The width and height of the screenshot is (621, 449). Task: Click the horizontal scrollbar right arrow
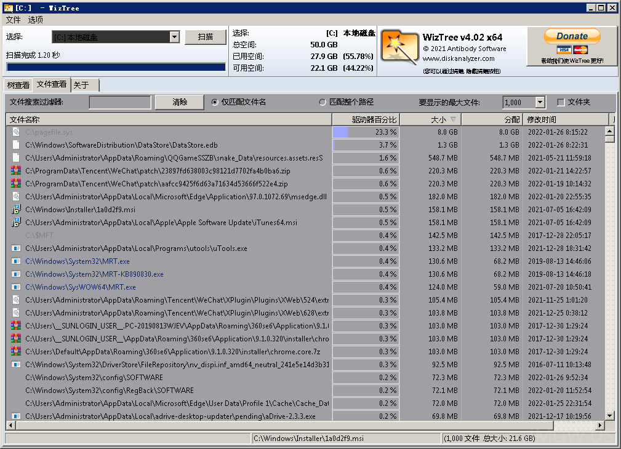(x=600, y=425)
